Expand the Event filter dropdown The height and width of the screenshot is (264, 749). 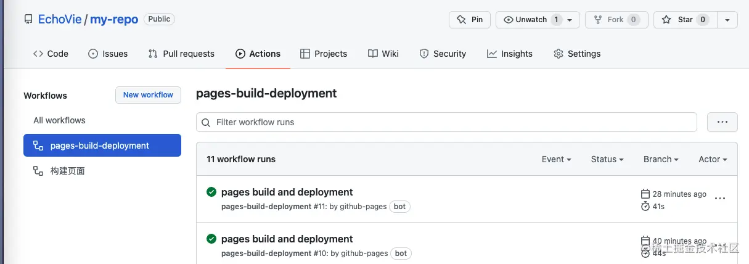(556, 159)
